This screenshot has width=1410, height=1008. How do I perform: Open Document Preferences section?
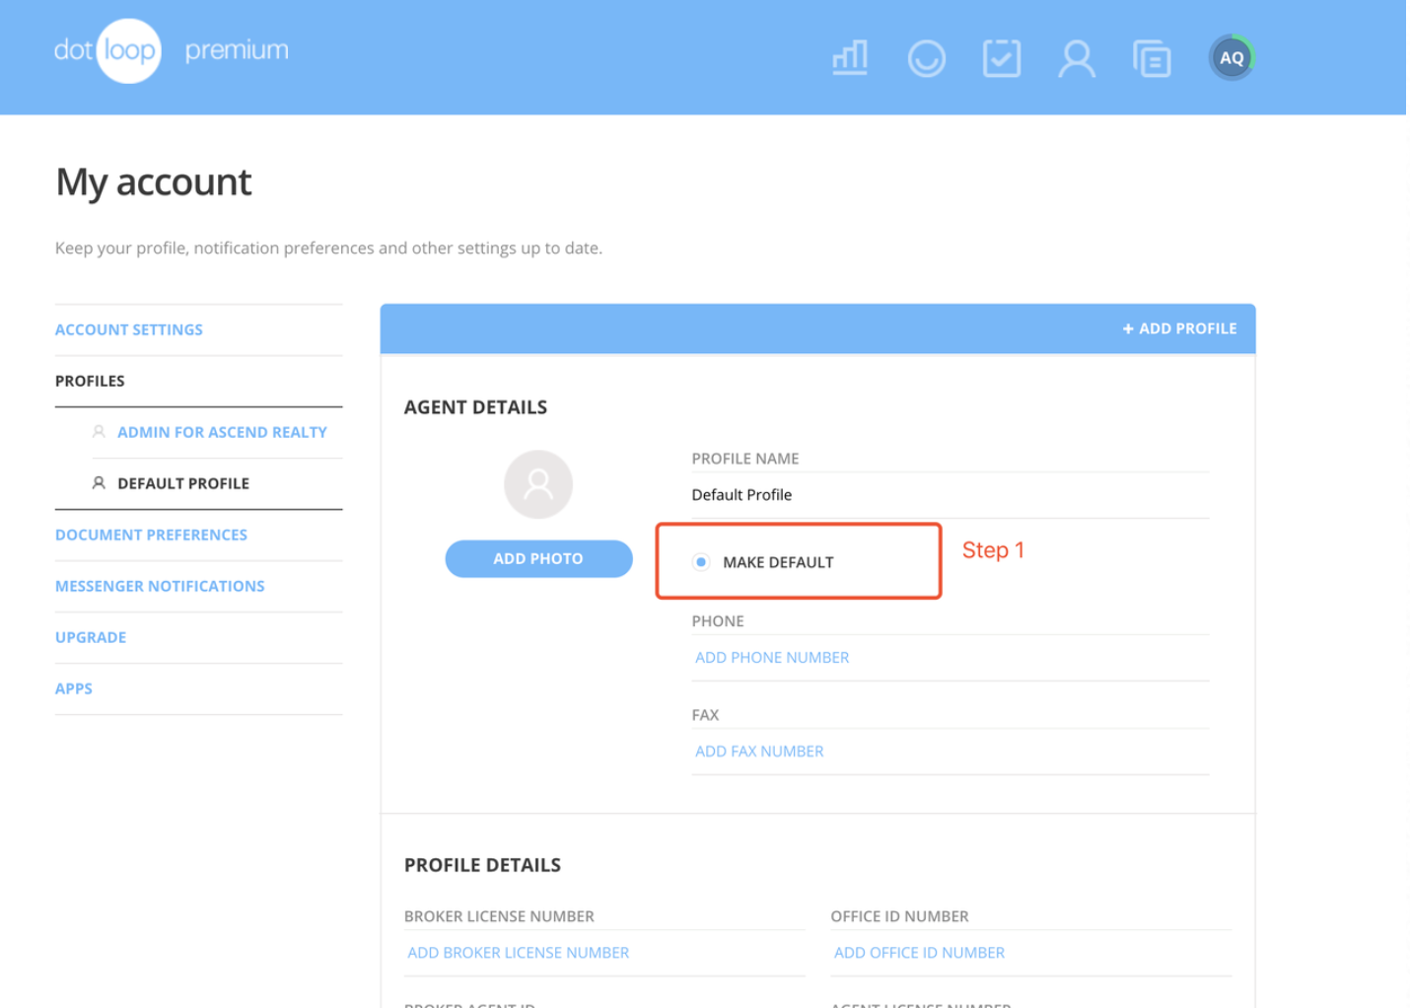pyautogui.click(x=151, y=535)
